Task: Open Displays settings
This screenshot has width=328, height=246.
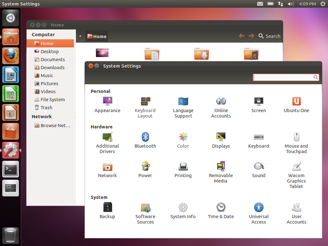Action: click(x=221, y=140)
